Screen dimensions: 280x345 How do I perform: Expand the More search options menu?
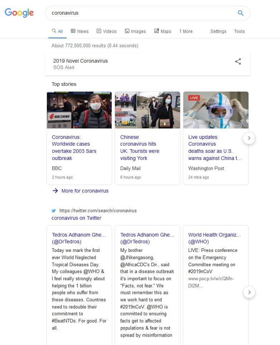(186, 31)
